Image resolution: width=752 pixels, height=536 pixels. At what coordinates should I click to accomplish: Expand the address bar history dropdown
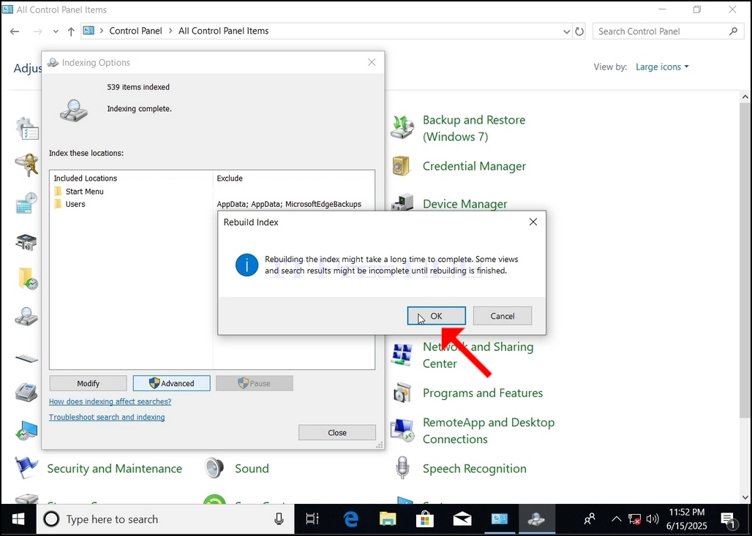pyautogui.click(x=566, y=31)
